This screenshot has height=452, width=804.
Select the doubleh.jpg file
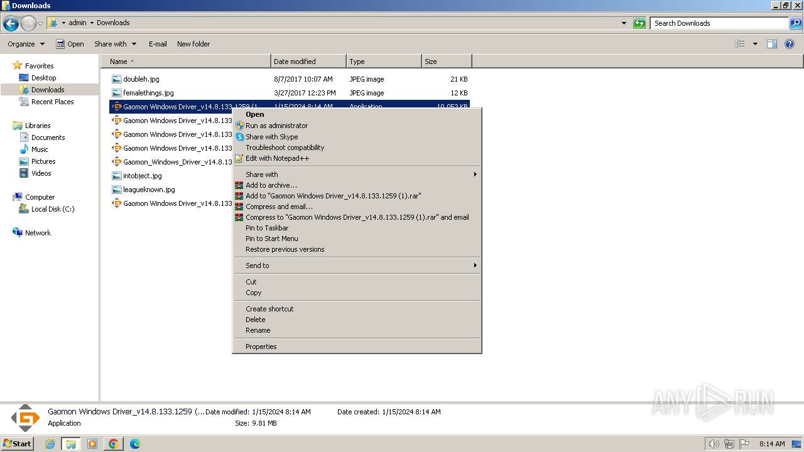pyautogui.click(x=290, y=79)
